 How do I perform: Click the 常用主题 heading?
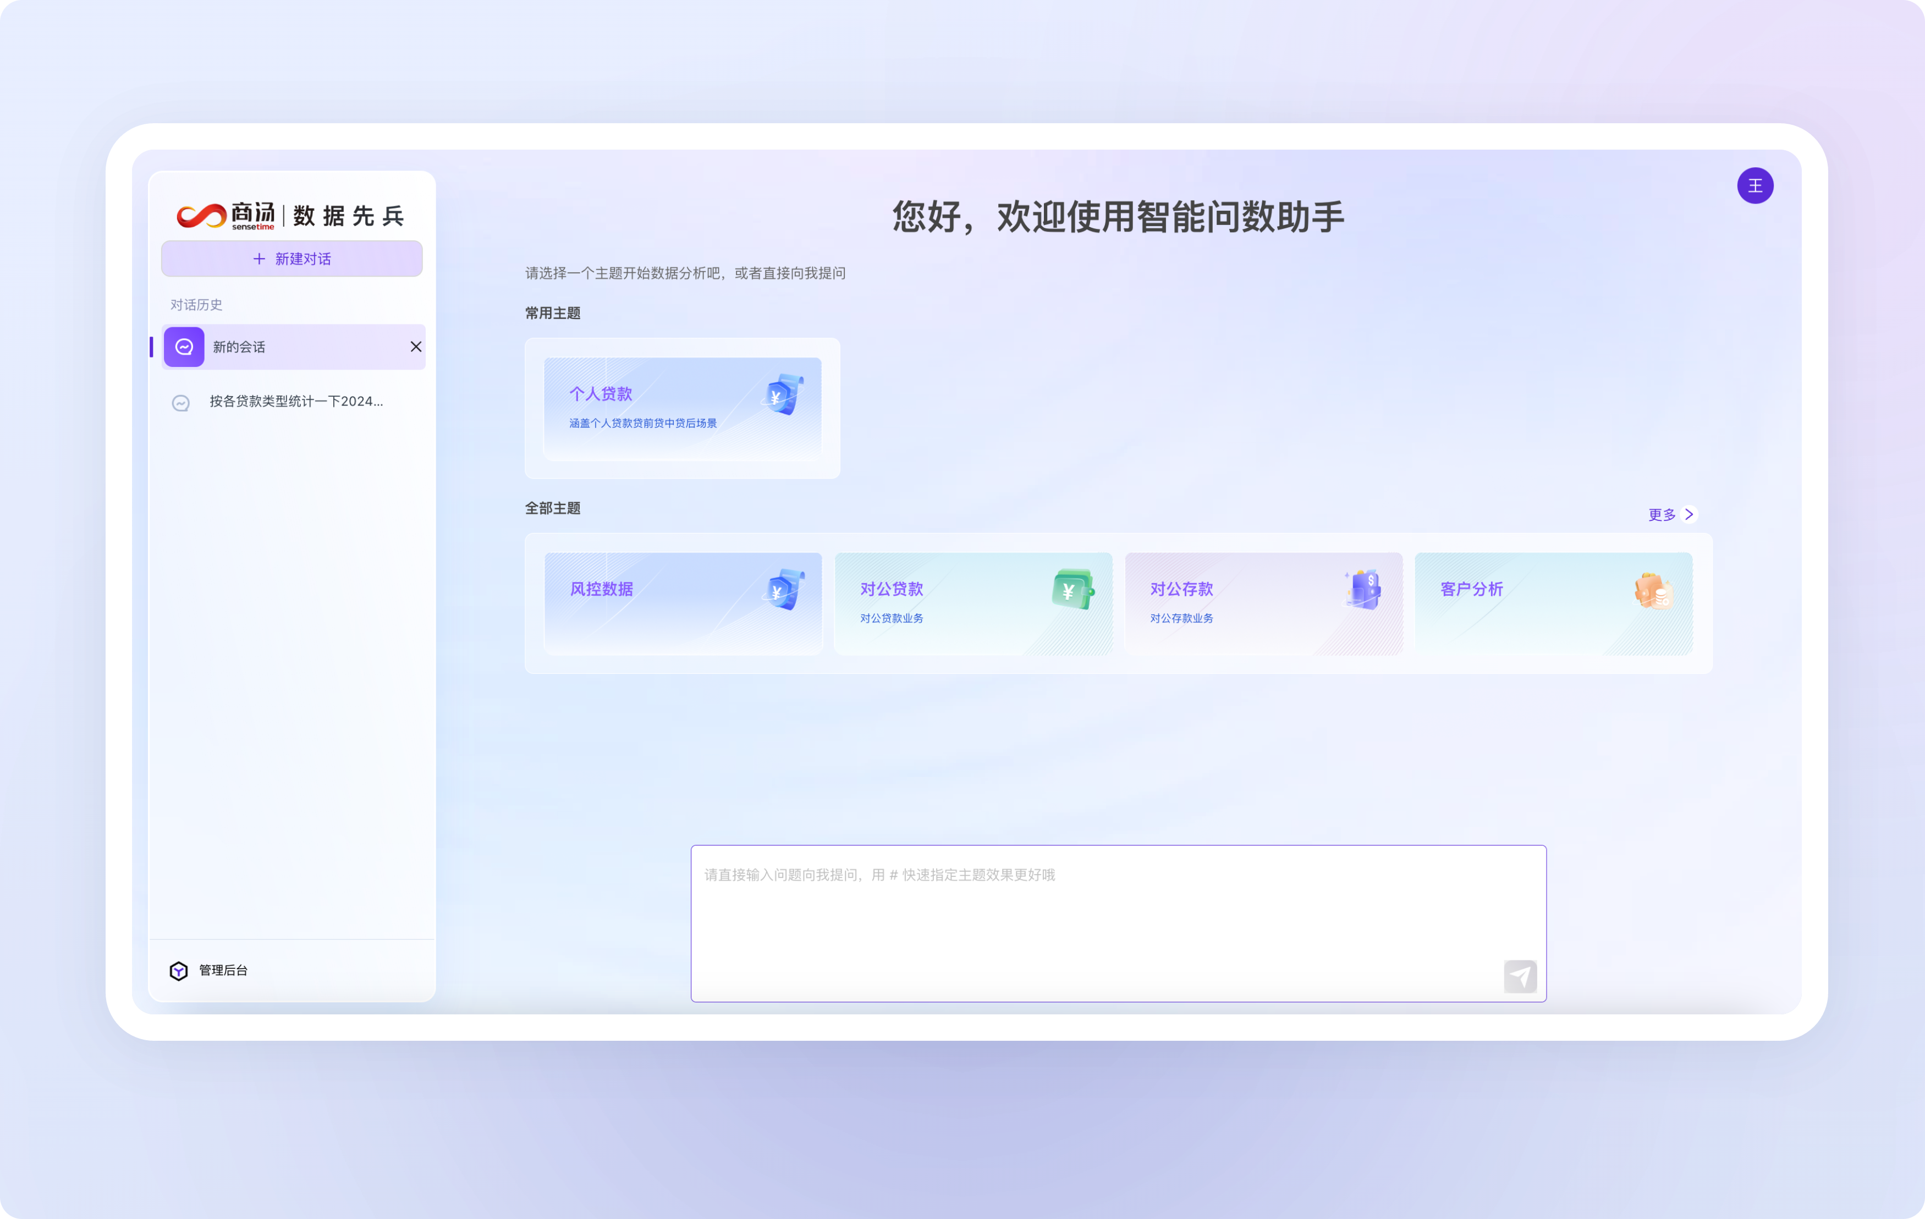coord(552,314)
